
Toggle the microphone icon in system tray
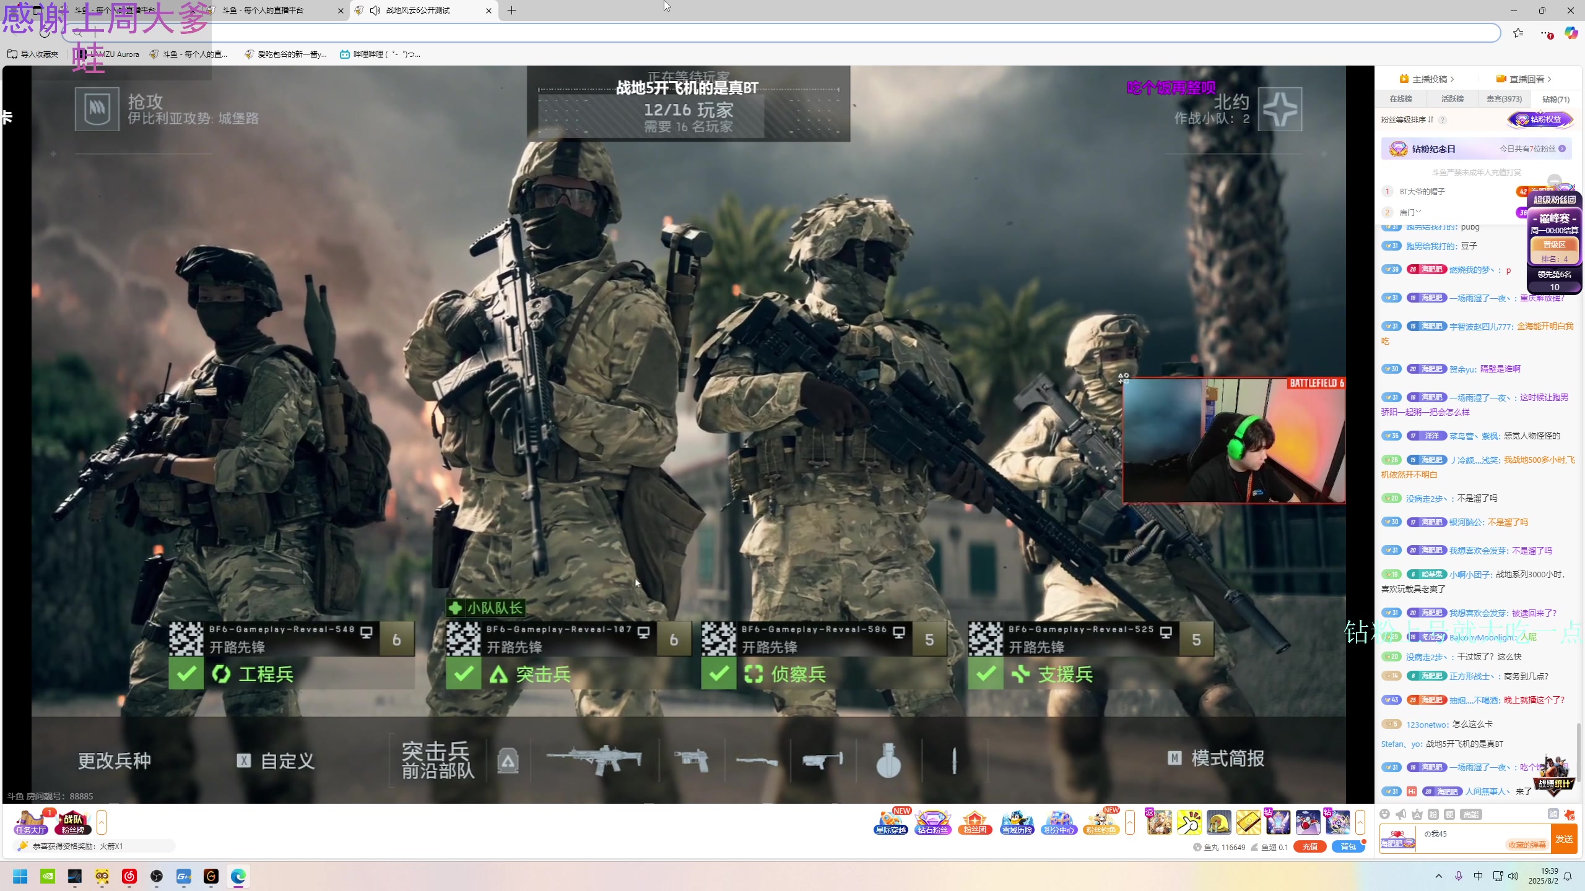coord(1459,876)
